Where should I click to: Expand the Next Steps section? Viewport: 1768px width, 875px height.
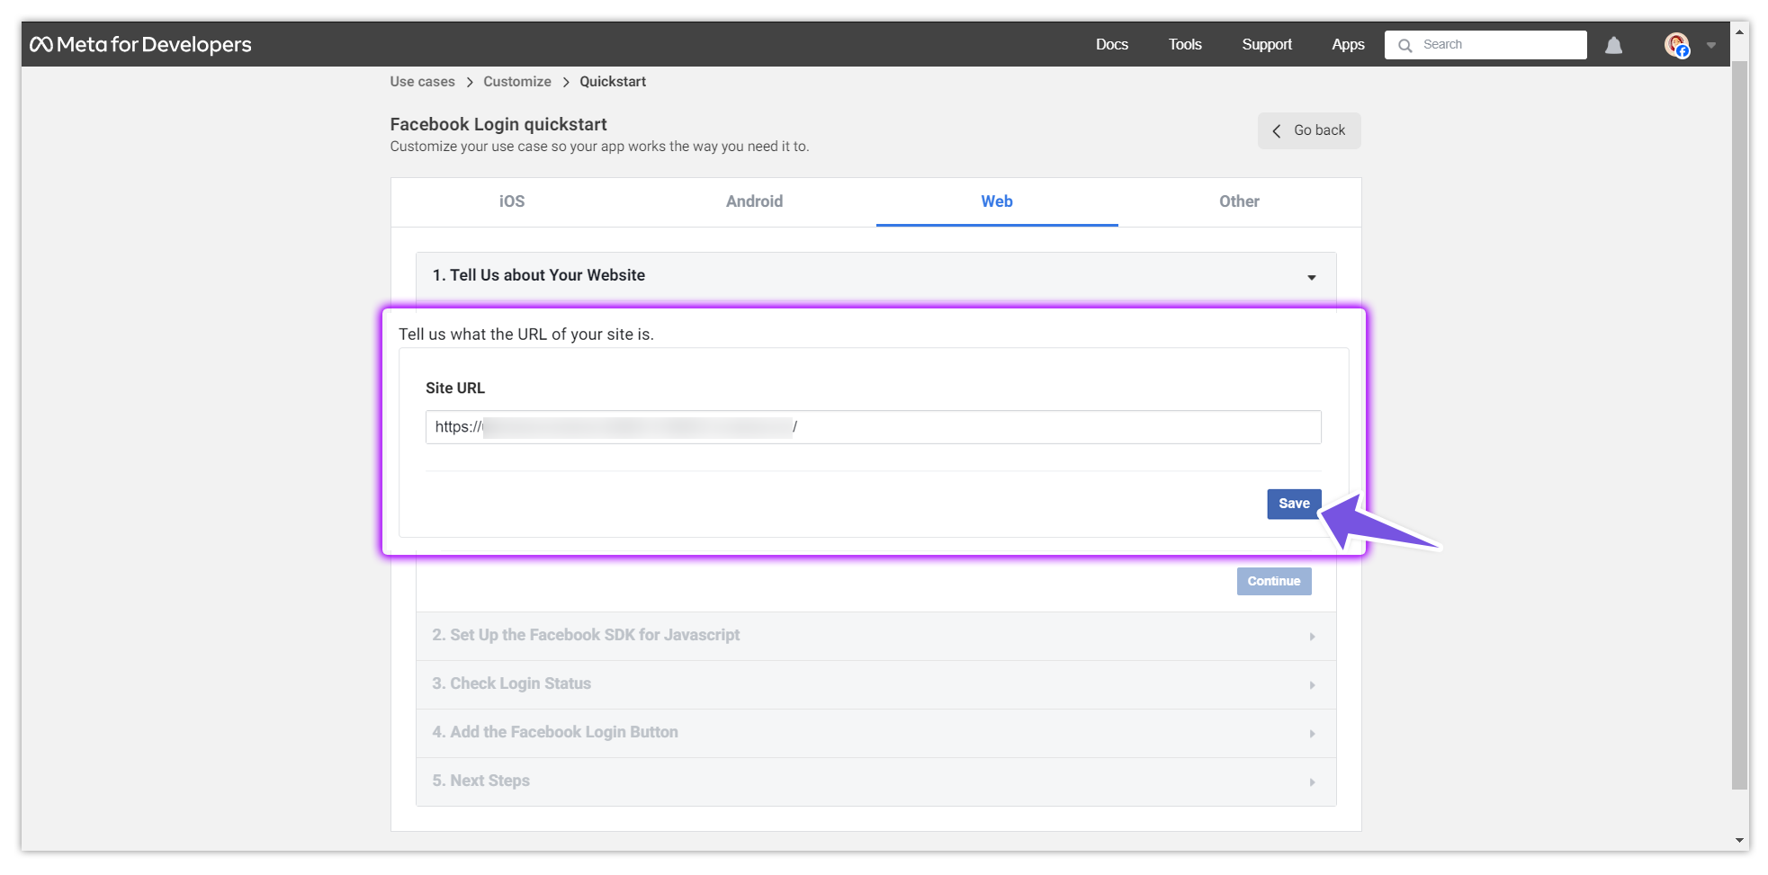(1311, 781)
